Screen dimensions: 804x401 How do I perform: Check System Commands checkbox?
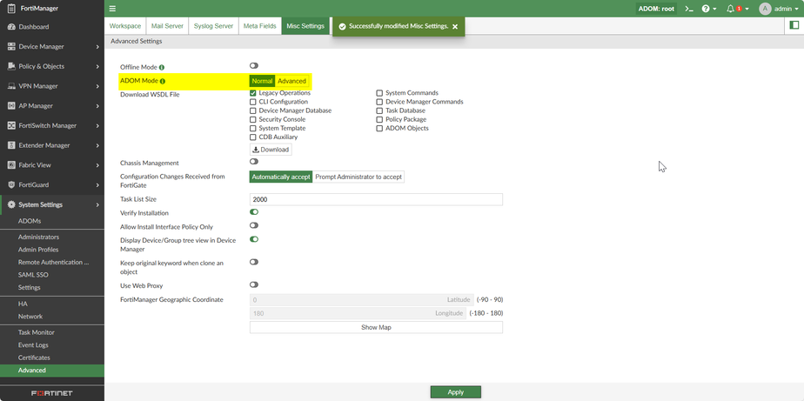click(x=379, y=93)
